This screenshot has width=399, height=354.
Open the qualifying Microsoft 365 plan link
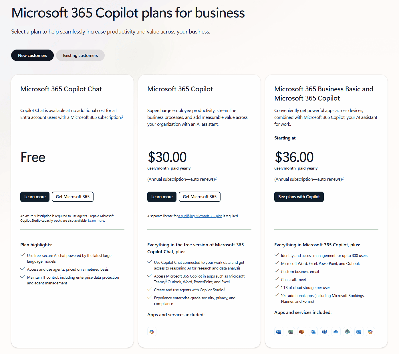click(x=200, y=216)
